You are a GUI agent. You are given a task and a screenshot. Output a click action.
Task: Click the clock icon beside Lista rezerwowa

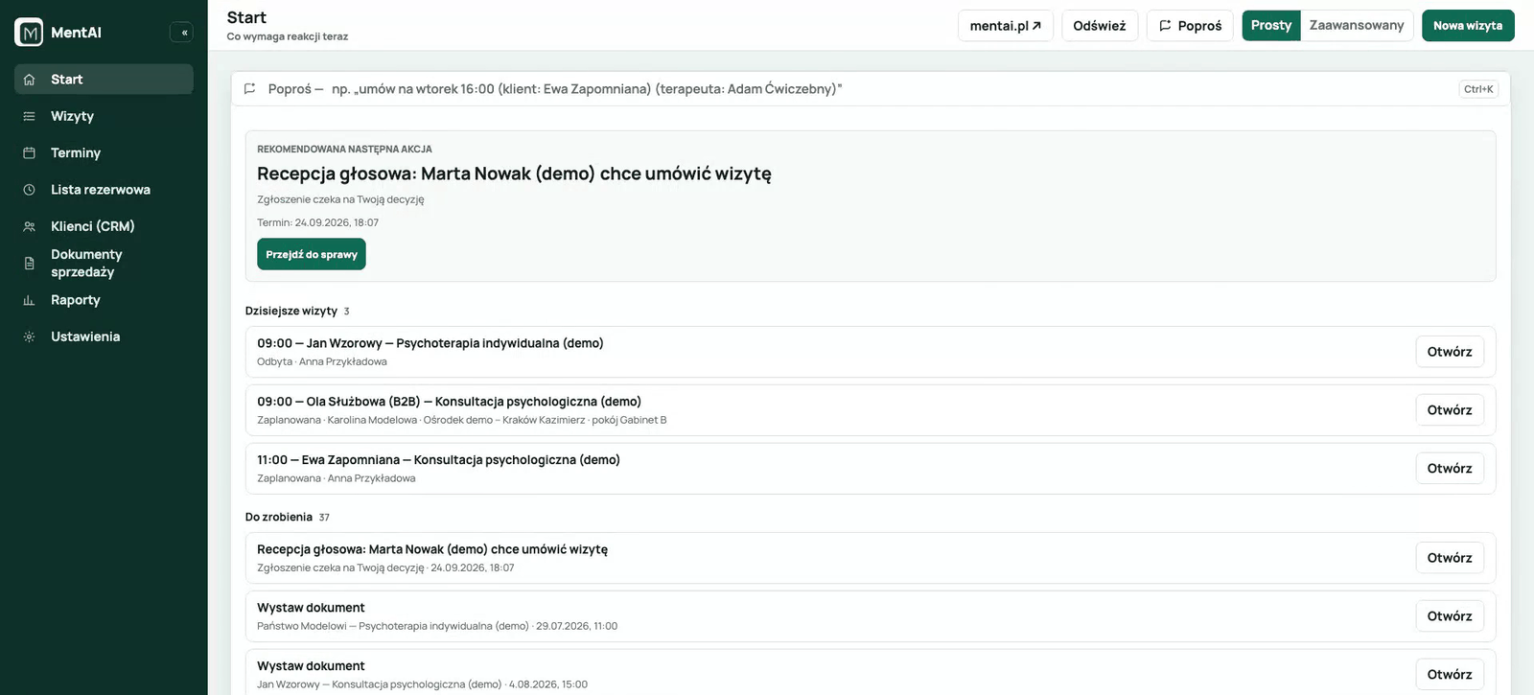30,190
